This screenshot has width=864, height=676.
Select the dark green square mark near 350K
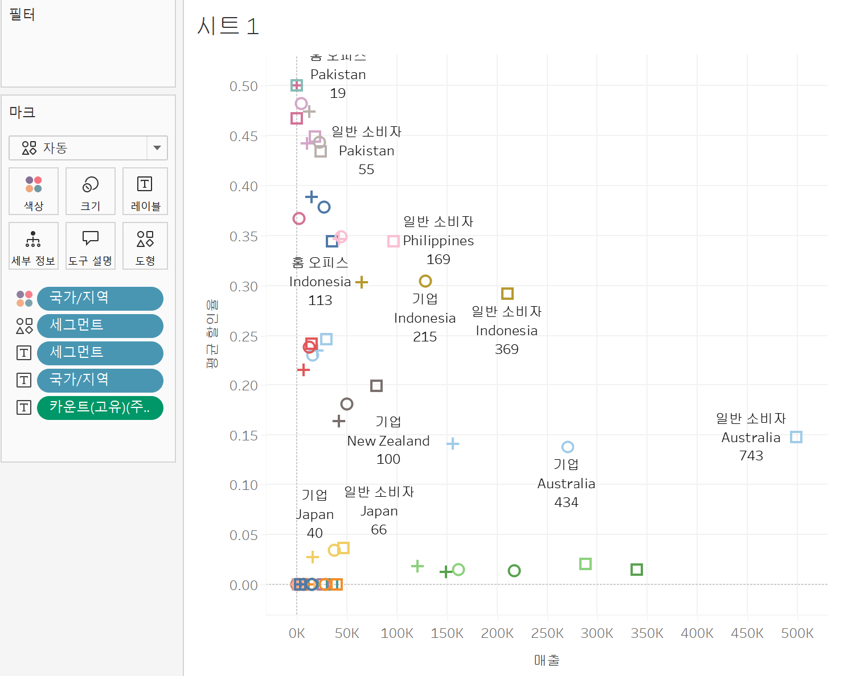tap(637, 570)
